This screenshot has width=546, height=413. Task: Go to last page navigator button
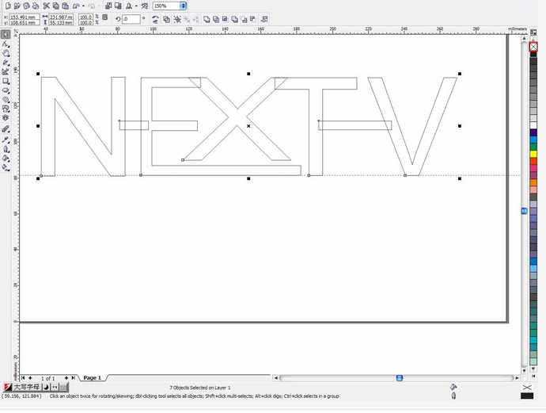point(73,378)
